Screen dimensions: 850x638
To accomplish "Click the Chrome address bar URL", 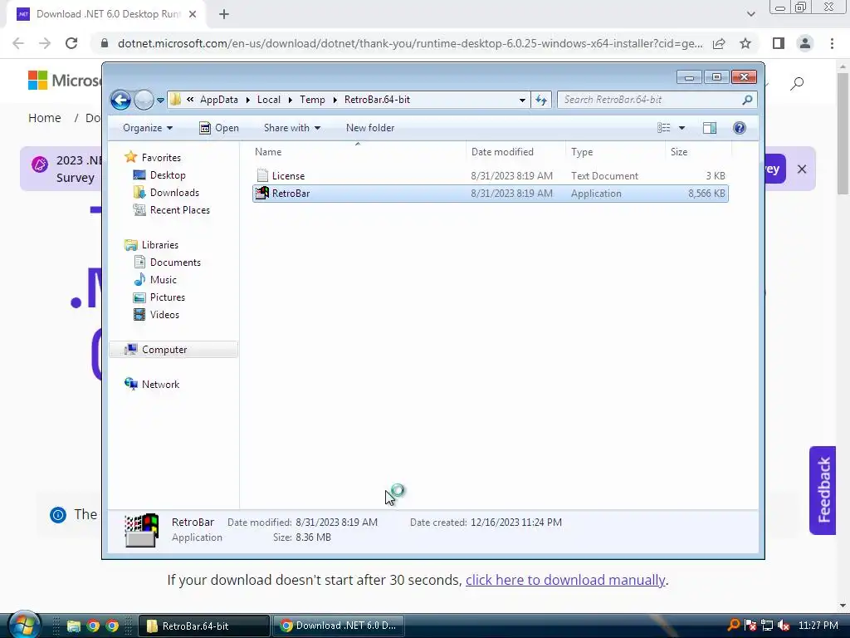I will tap(410, 43).
